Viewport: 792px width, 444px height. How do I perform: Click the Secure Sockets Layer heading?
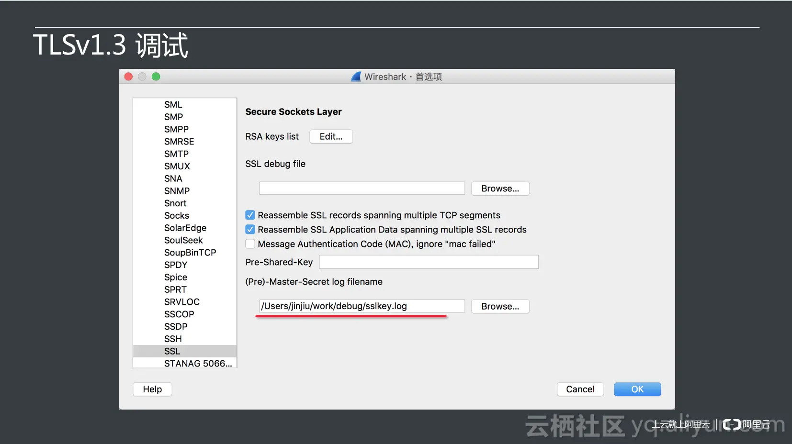coord(294,112)
